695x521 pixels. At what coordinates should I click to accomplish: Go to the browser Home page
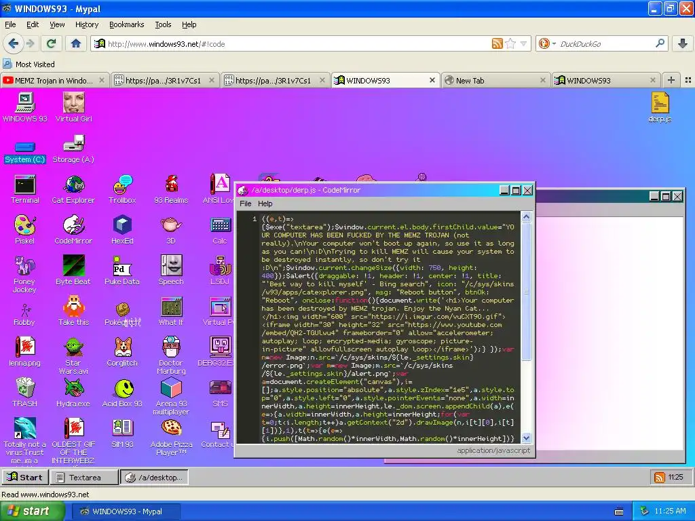click(76, 43)
